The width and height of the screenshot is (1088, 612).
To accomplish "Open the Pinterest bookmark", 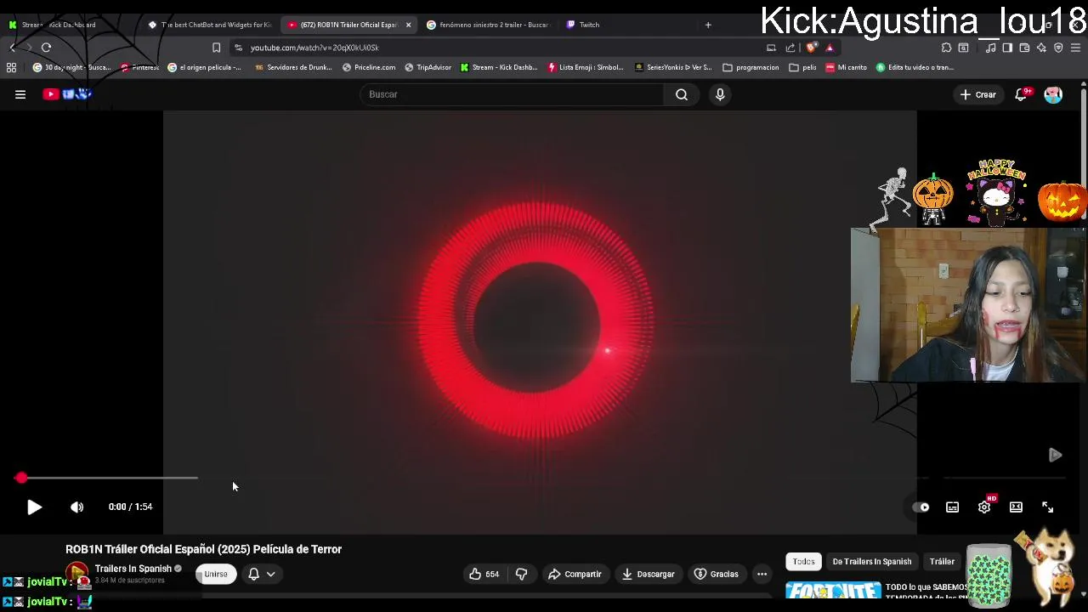I will click(x=139, y=67).
